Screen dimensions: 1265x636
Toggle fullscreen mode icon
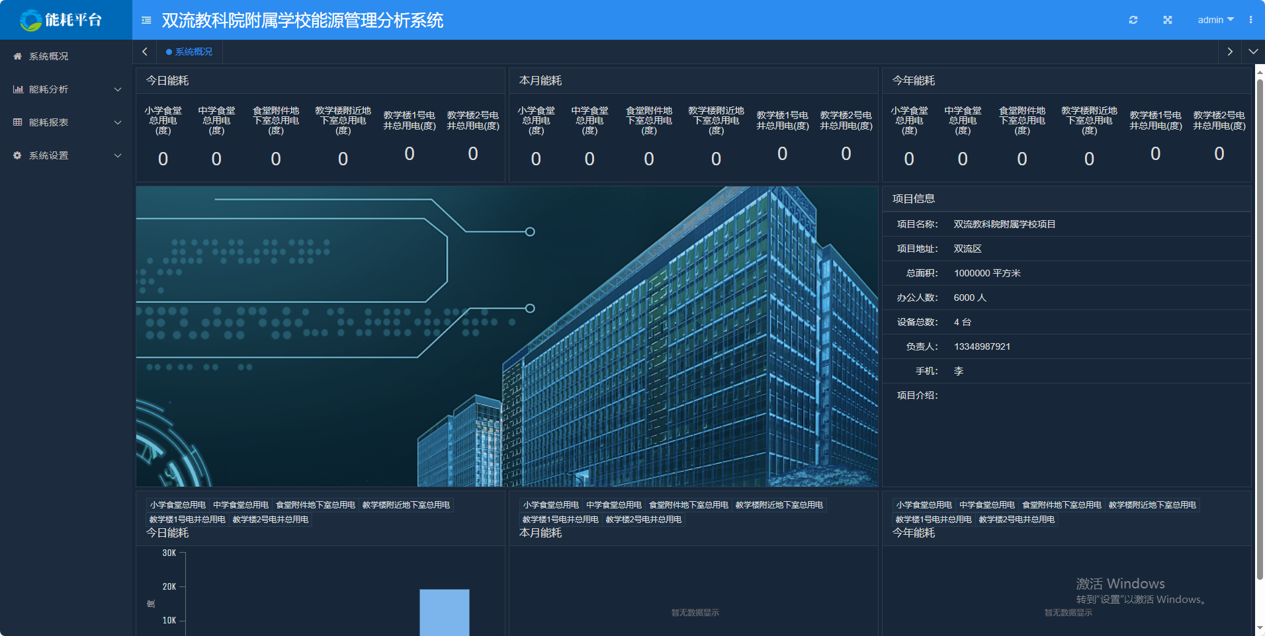point(1168,20)
